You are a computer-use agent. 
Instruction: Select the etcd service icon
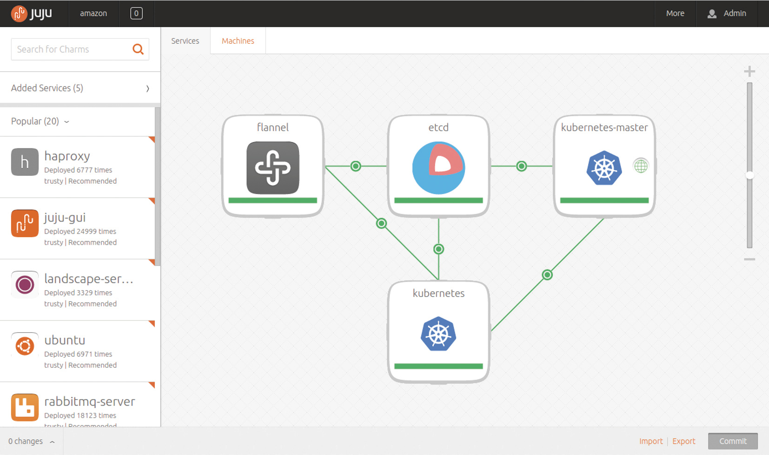438,167
